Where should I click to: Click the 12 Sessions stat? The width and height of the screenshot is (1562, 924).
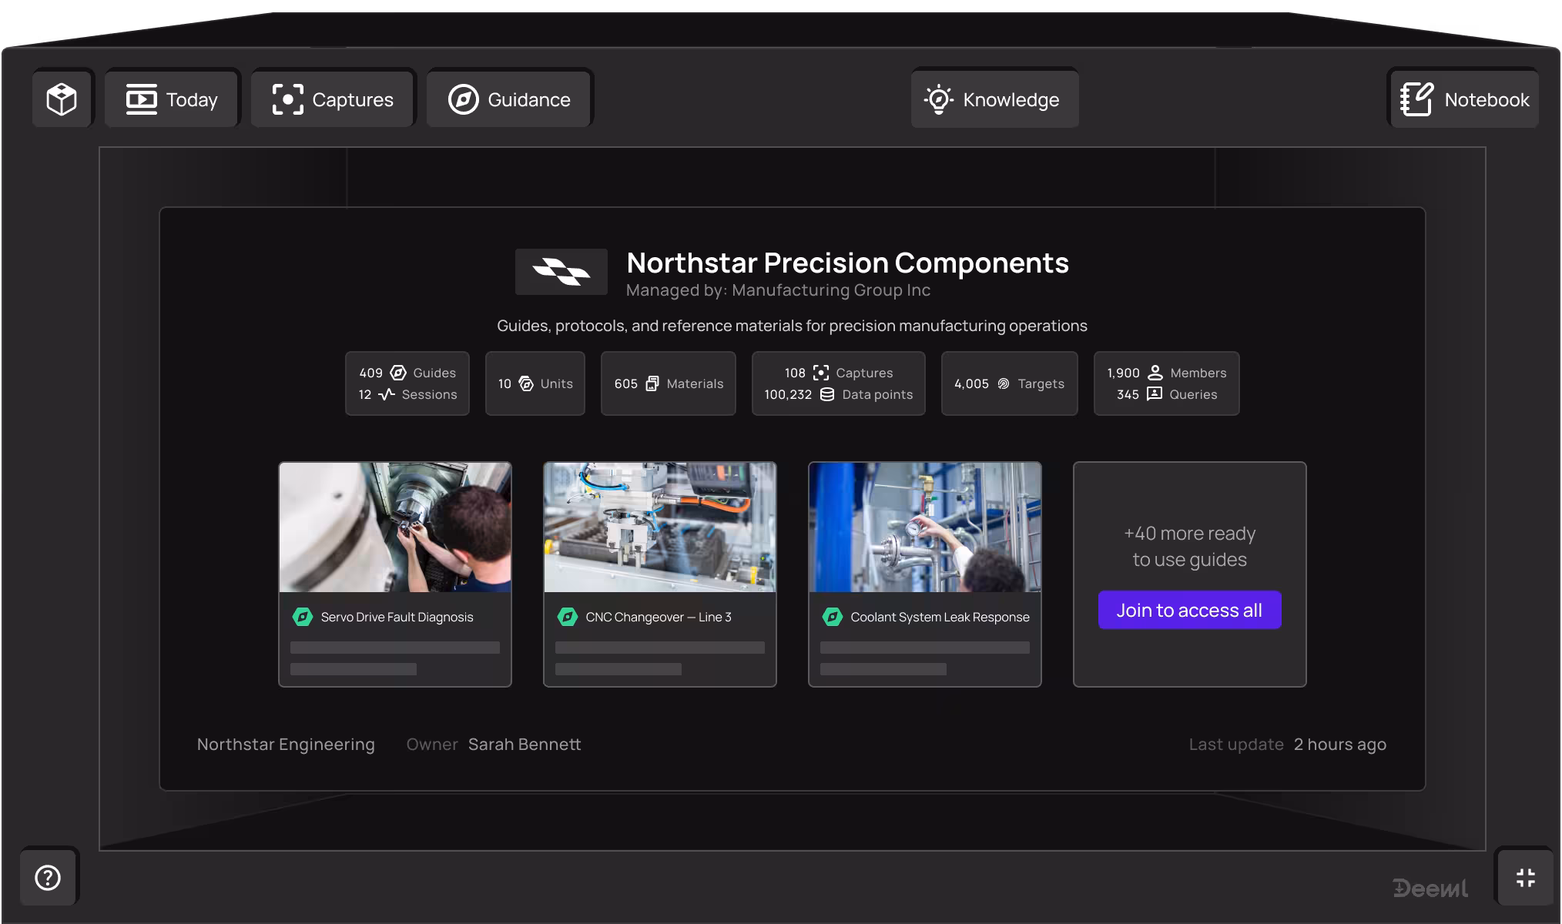point(407,394)
